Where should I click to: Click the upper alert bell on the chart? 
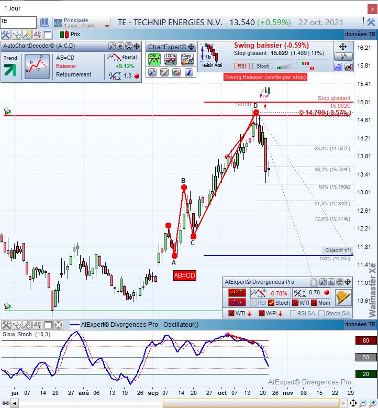(7, 112)
